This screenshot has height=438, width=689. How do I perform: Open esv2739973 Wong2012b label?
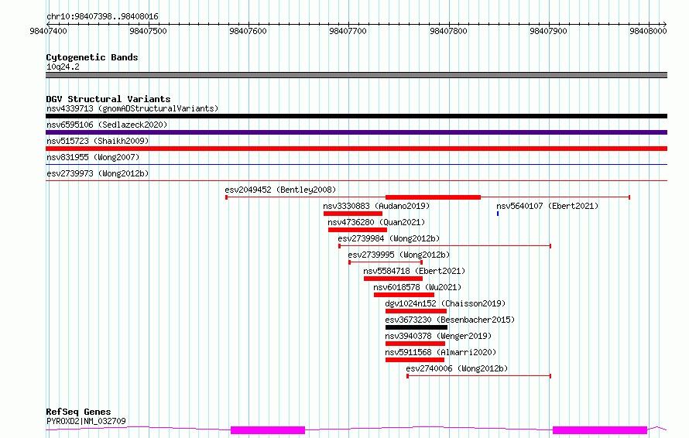pos(98,173)
